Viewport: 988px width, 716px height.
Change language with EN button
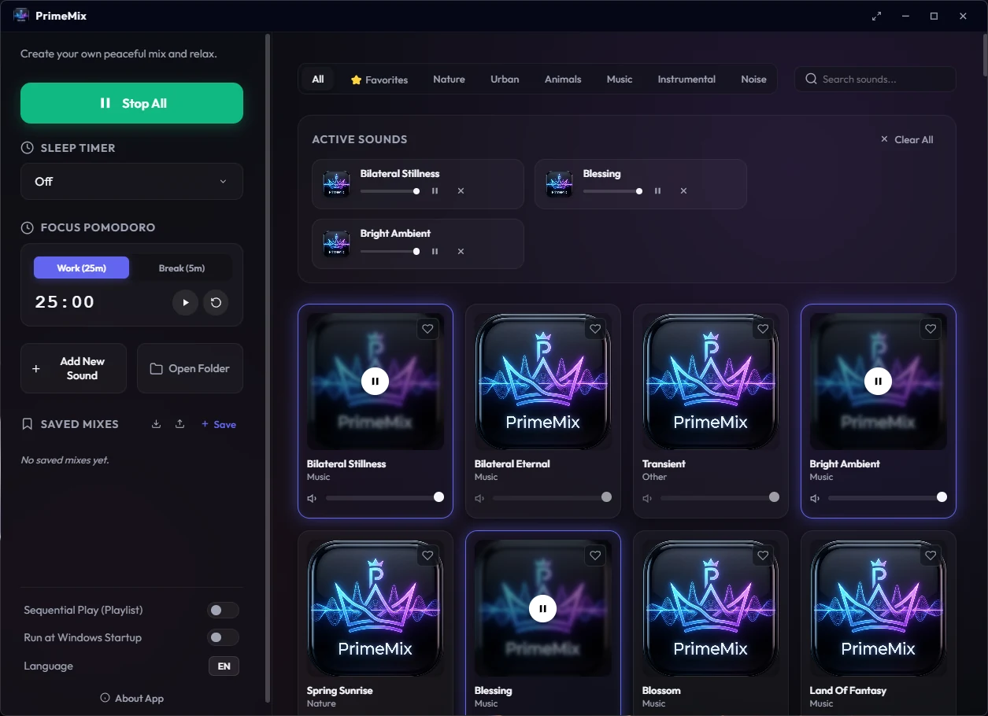pyautogui.click(x=224, y=666)
